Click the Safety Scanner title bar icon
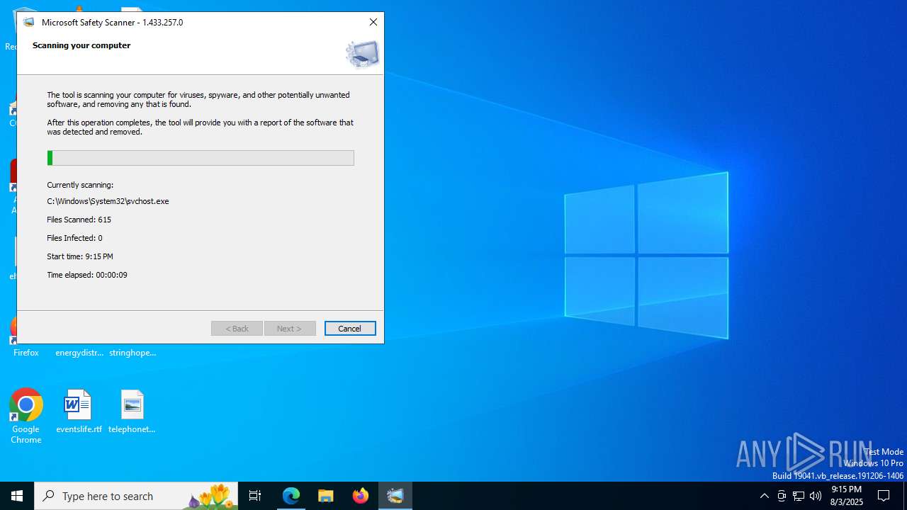The height and width of the screenshot is (510, 907). tap(28, 22)
